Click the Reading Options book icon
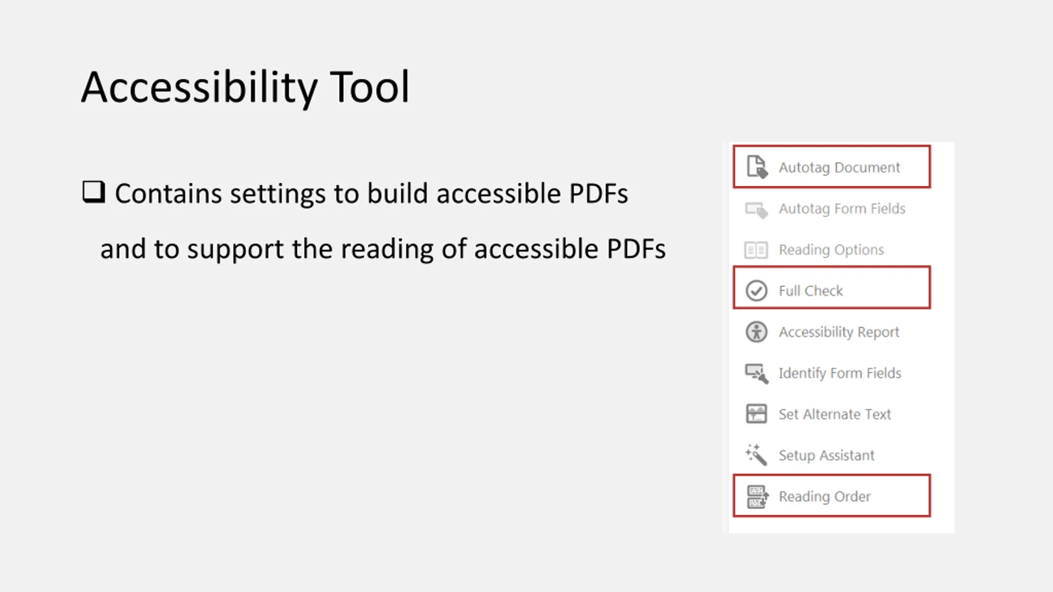Screen dimensions: 1053x592 click(x=756, y=250)
